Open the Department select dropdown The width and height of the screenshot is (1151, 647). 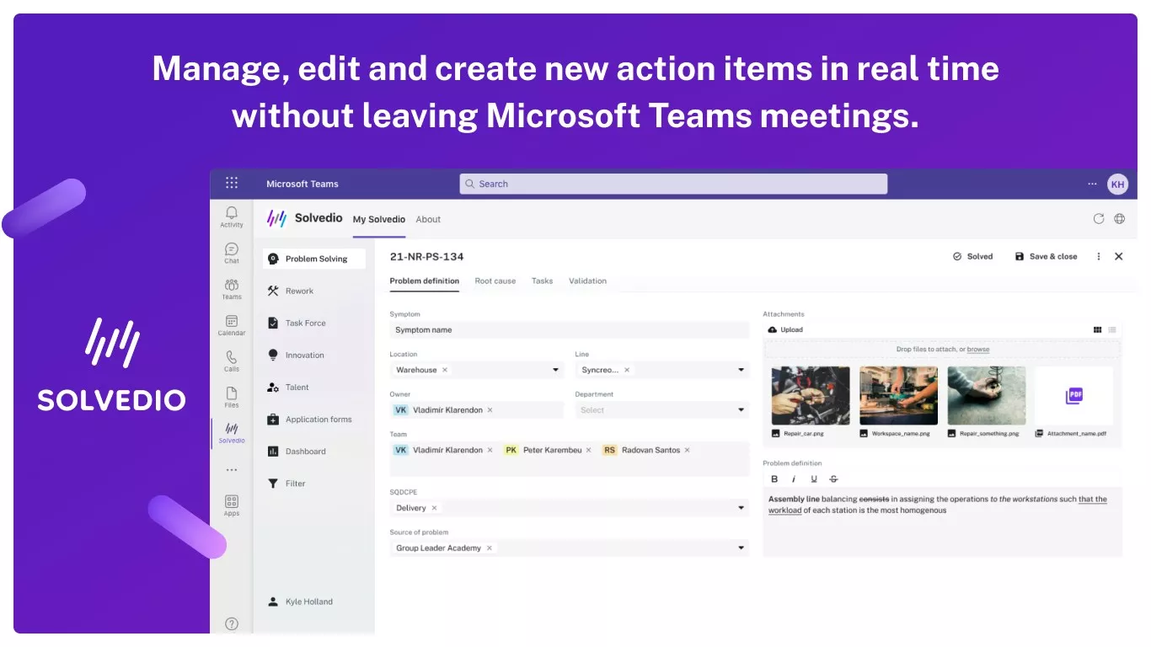click(661, 410)
